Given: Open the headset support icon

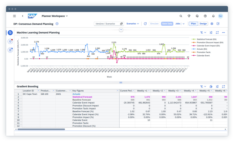Looking at the screenshot, I should point(197,16).
